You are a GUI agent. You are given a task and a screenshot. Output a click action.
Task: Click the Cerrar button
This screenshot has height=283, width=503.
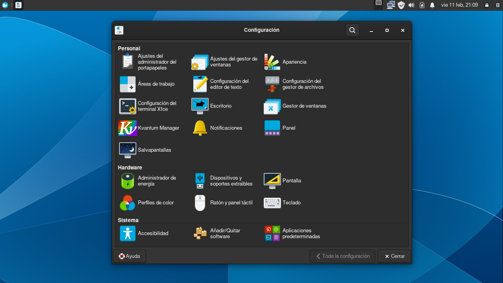[x=394, y=256]
